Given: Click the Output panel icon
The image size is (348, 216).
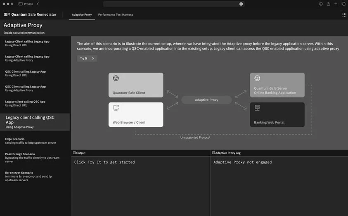Looking at the screenshot, I should click(x=74, y=153).
